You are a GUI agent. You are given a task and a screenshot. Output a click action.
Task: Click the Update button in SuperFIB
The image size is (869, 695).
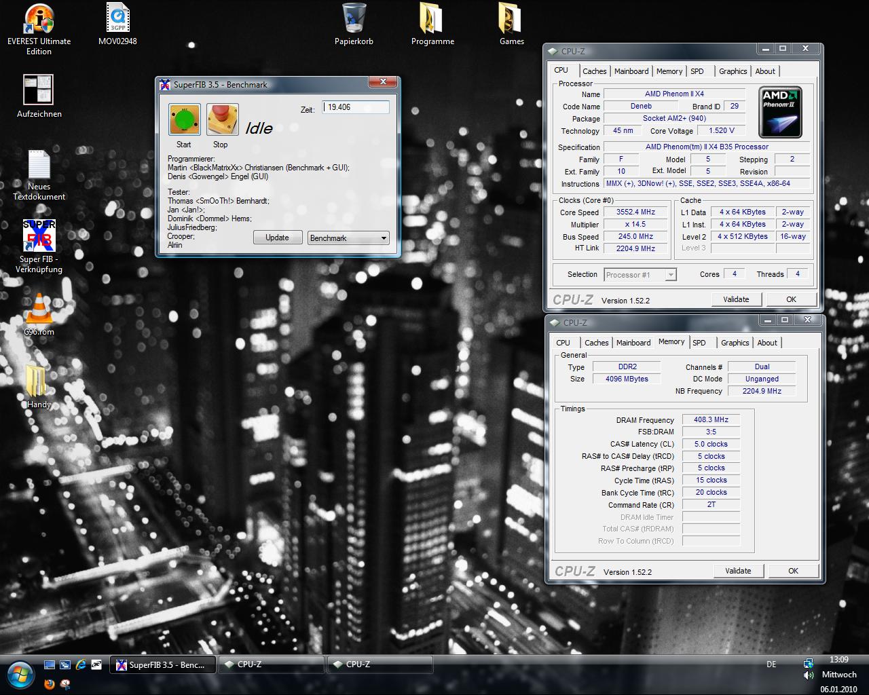[x=278, y=238]
